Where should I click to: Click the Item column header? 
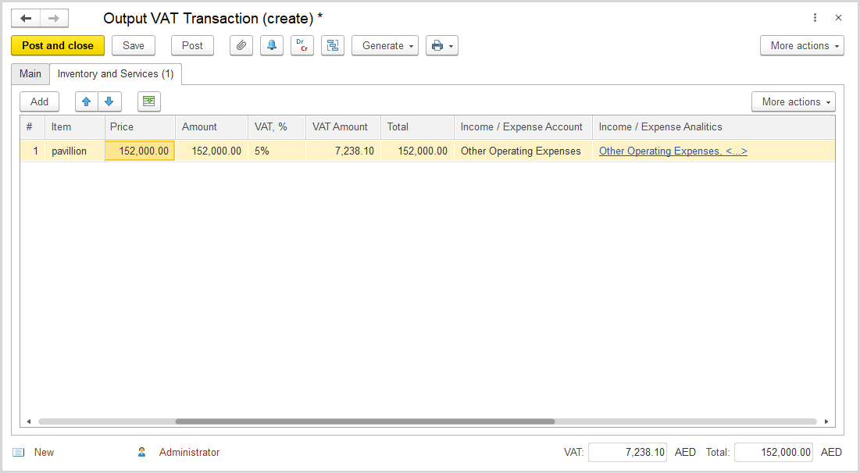click(x=75, y=126)
